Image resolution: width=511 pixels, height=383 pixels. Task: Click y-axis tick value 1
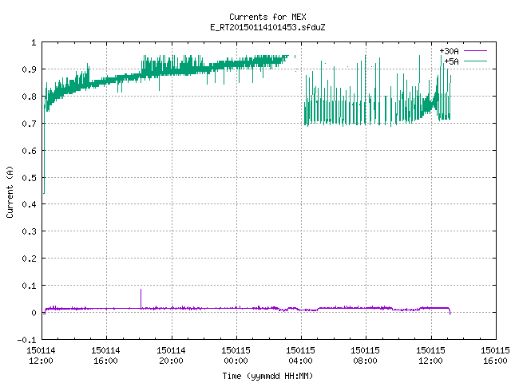[34, 42]
